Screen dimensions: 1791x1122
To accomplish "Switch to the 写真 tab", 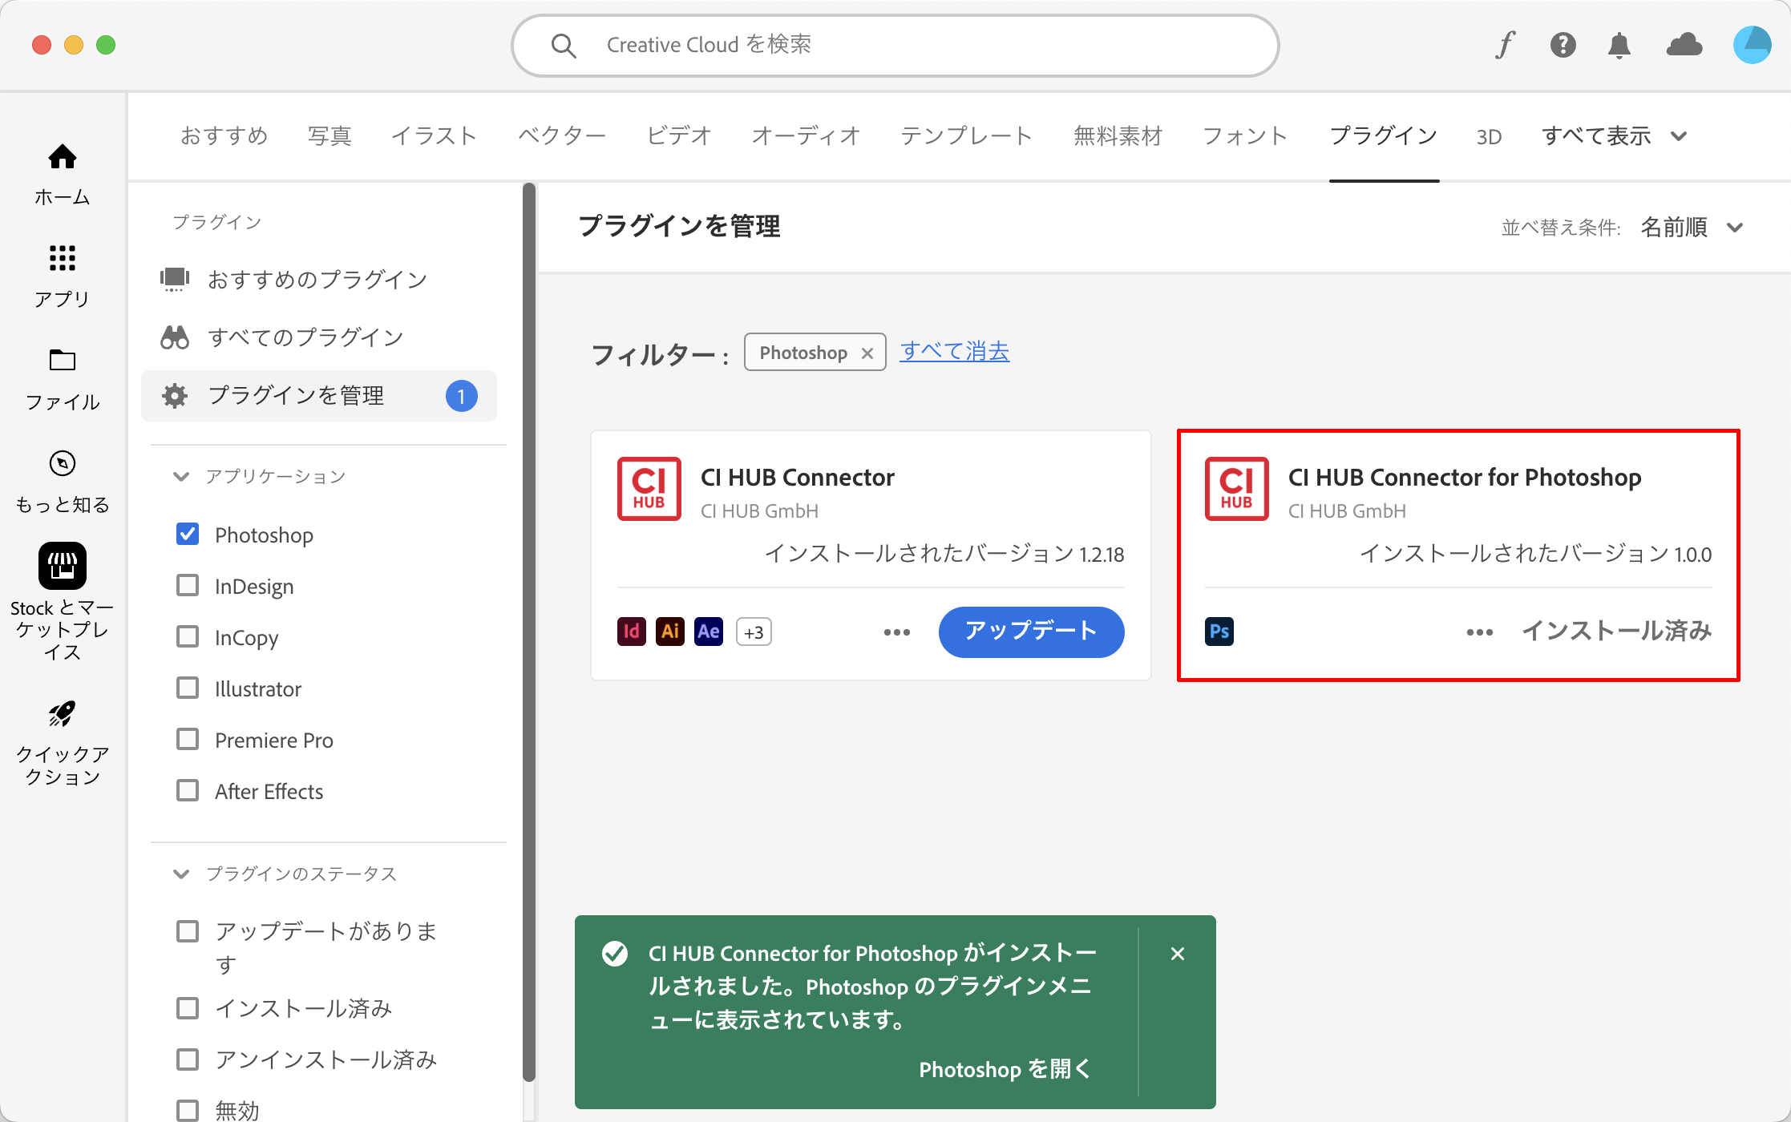I will pos(329,136).
